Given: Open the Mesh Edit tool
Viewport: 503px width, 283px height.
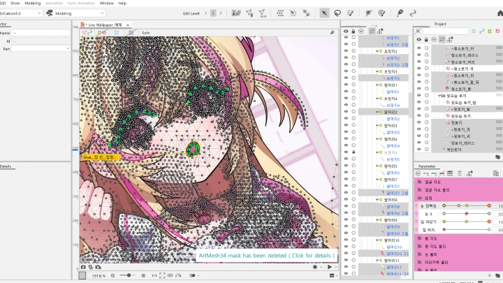Looking at the screenshot, I should click(x=249, y=13).
